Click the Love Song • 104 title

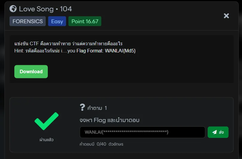click(45, 9)
